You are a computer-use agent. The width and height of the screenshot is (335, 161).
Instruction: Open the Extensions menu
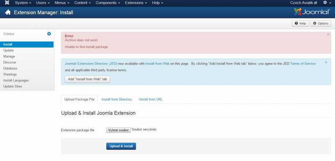click(x=136, y=3)
